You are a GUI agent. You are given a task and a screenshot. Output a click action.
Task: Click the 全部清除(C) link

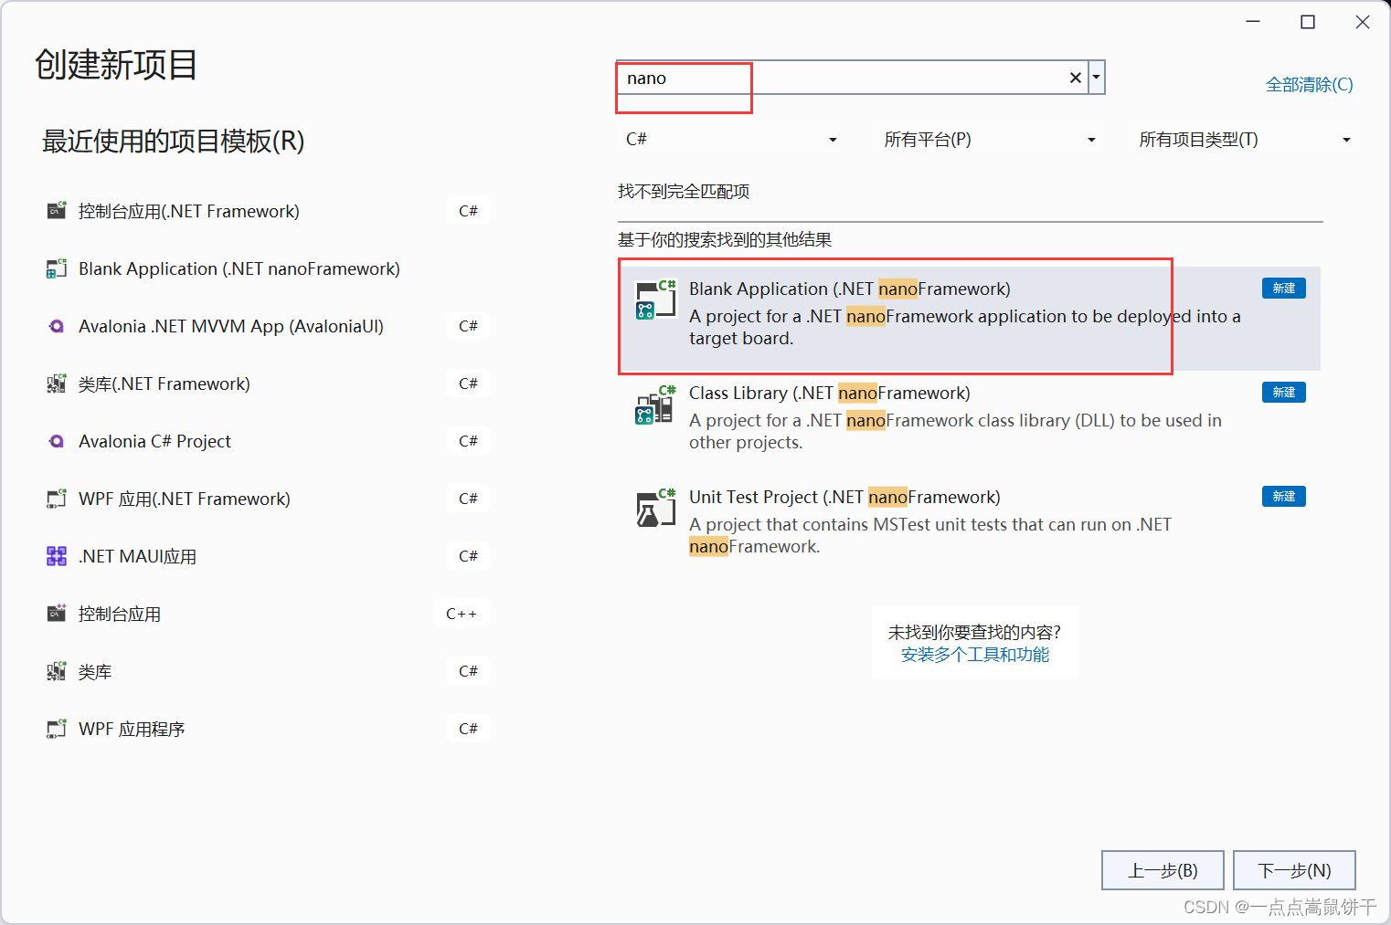(1309, 84)
